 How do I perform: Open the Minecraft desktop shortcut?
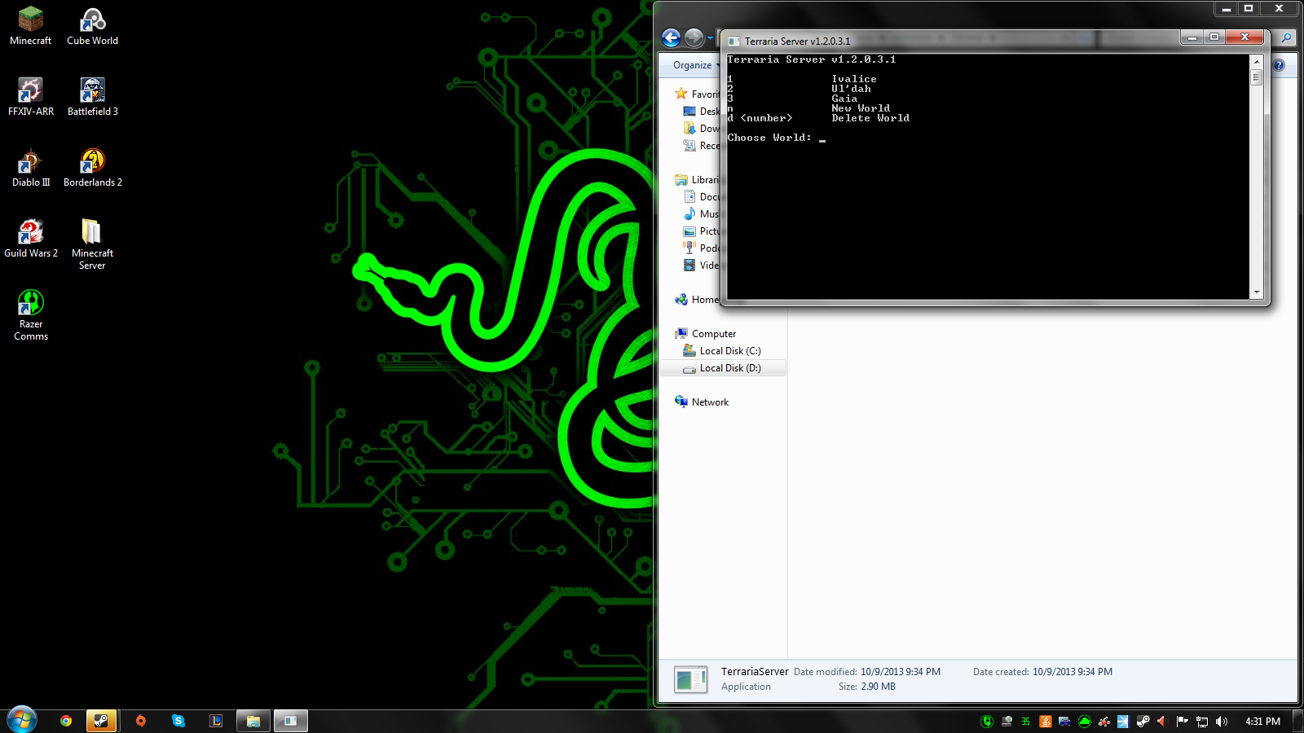(31, 26)
